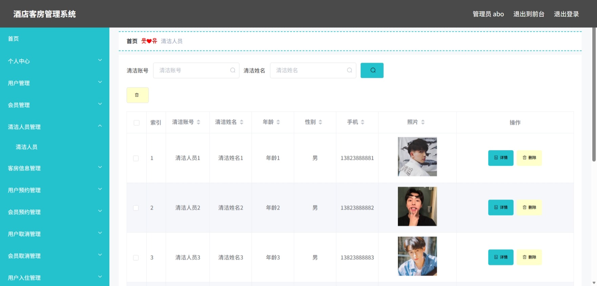The width and height of the screenshot is (597, 286).
Task: Expand the 个人中心 sidebar menu
Action: 55,61
